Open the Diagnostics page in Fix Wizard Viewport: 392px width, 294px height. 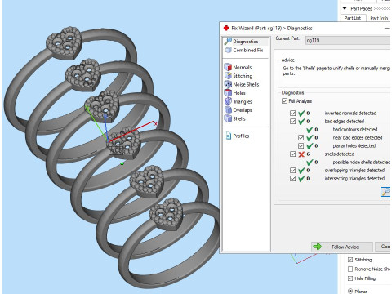coord(245,42)
